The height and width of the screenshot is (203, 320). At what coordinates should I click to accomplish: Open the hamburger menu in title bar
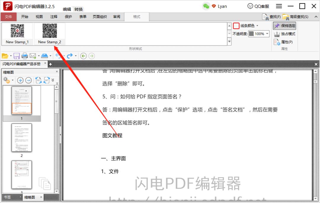279,6
